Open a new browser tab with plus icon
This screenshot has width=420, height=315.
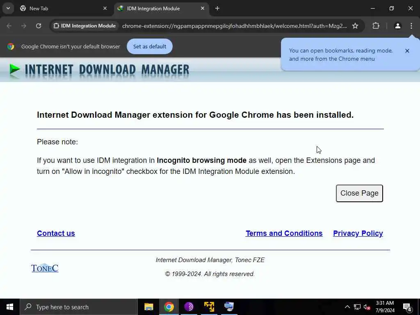[x=217, y=8]
